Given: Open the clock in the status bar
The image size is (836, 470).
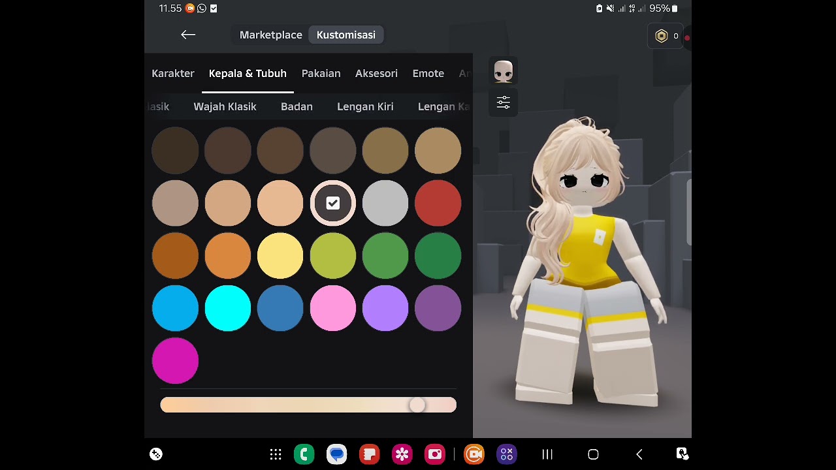Looking at the screenshot, I should [170, 8].
